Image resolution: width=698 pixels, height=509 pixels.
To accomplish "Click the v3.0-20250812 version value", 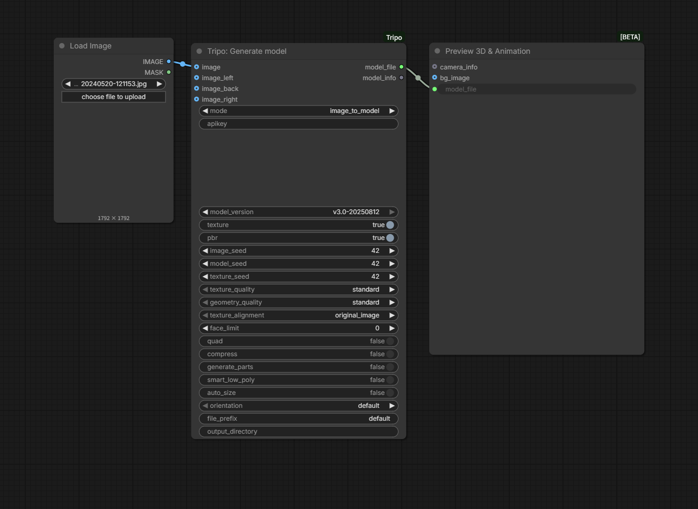I will pos(356,212).
